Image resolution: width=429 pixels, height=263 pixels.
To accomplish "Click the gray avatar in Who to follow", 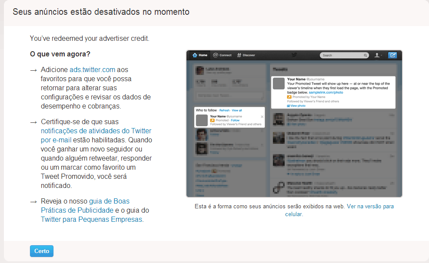I will tap(202, 120).
